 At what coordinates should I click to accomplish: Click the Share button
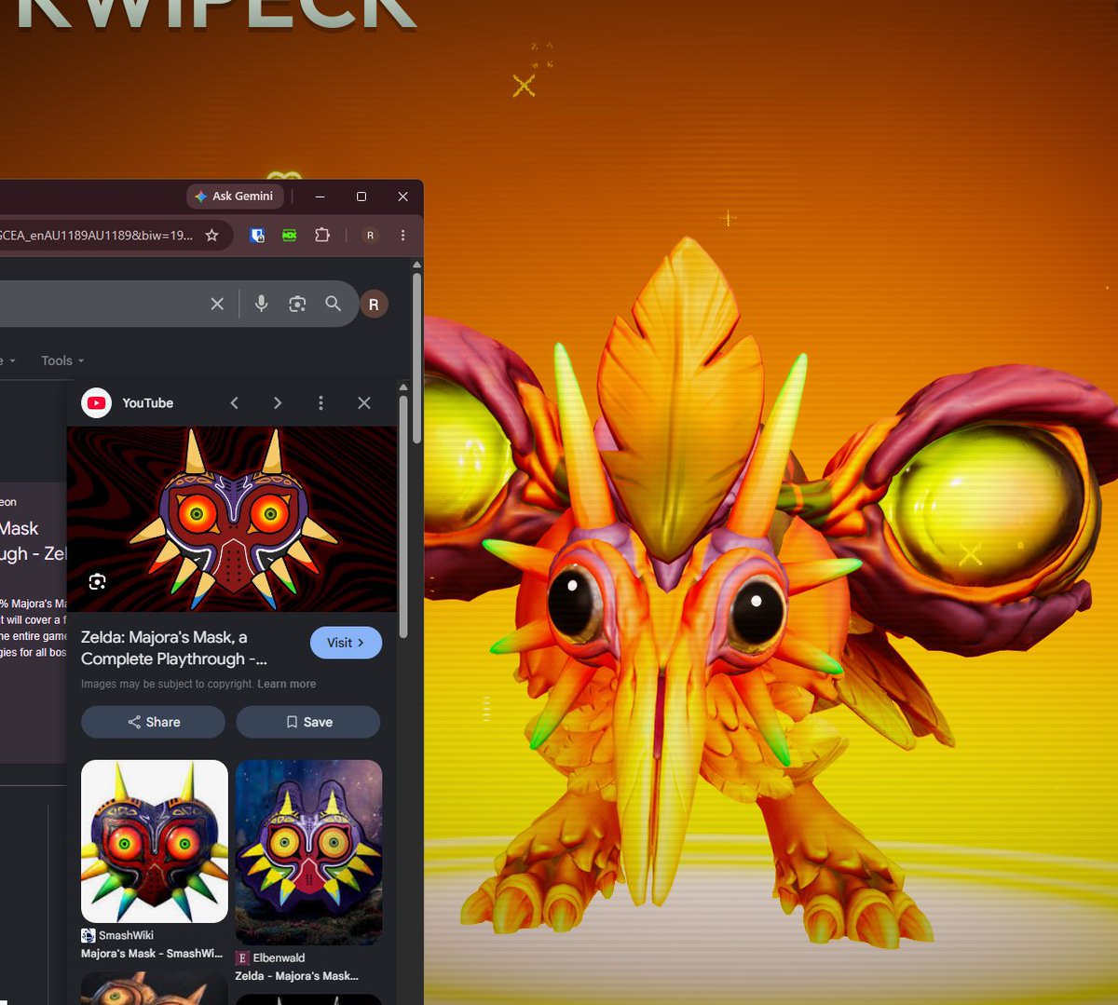[x=154, y=722]
